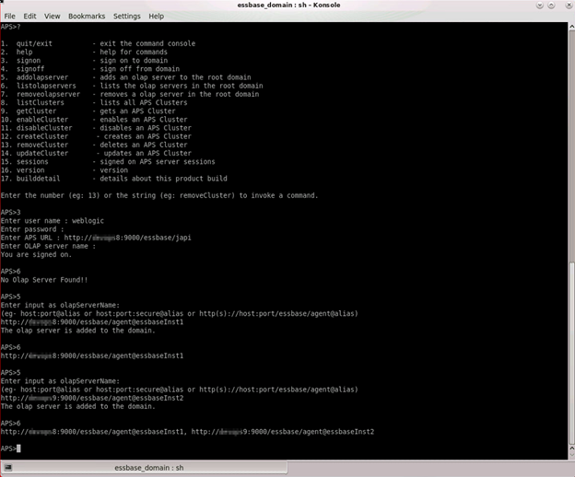Image resolution: width=575 pixels, height=477 pixels.
Task: Click the scrollbar down arrow at bottom
Action: 571,455
